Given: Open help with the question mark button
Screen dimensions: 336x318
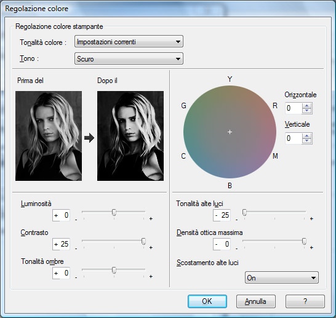Looking at the screenshot, I should (305, 301).
